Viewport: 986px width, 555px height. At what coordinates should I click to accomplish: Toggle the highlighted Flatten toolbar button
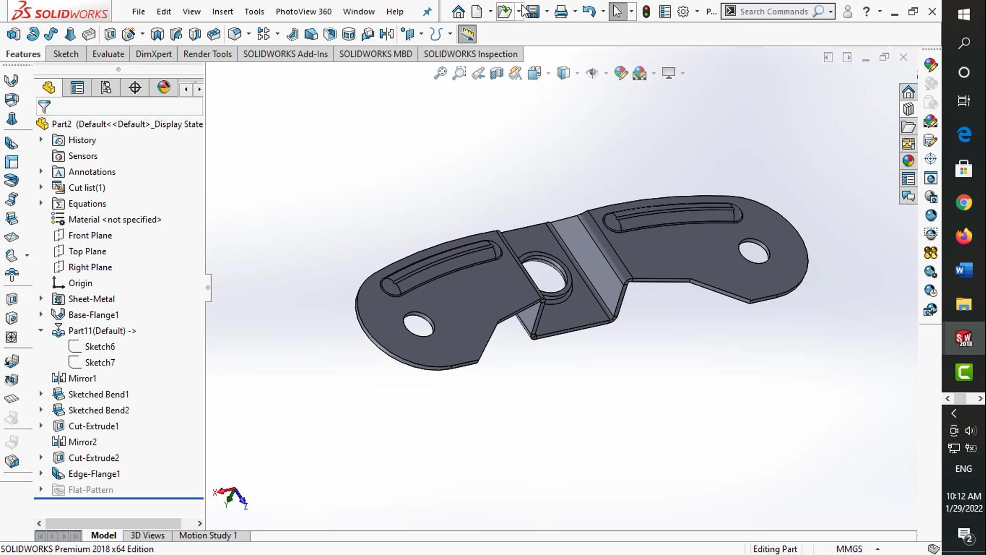click(x=467, y=34)
